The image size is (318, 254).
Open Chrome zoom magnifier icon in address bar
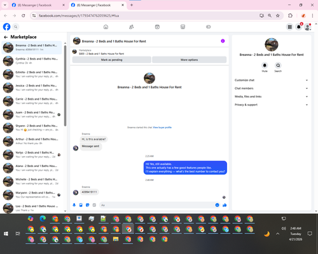click(270, 15)
